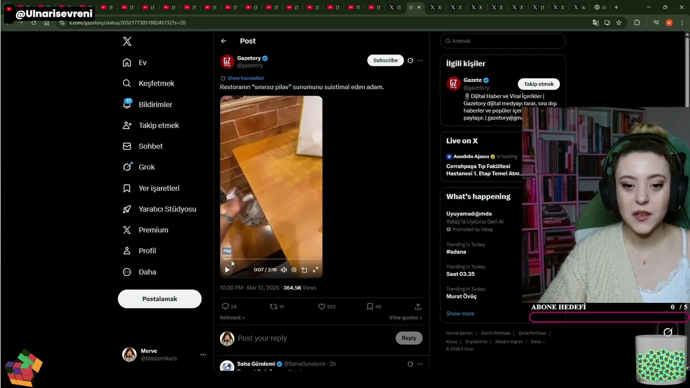Screen dimensions: 690x388
Task: Click the address bar URL
Action: [127, 23]
